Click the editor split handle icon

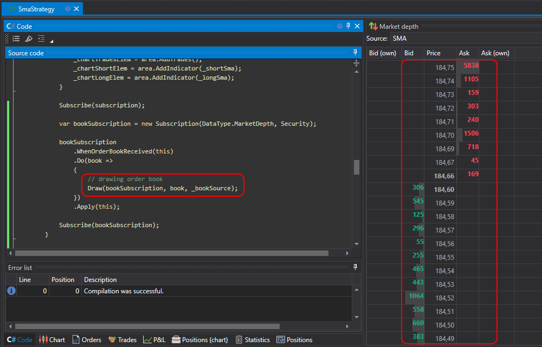pyautogui.click(x=357, y=63)
